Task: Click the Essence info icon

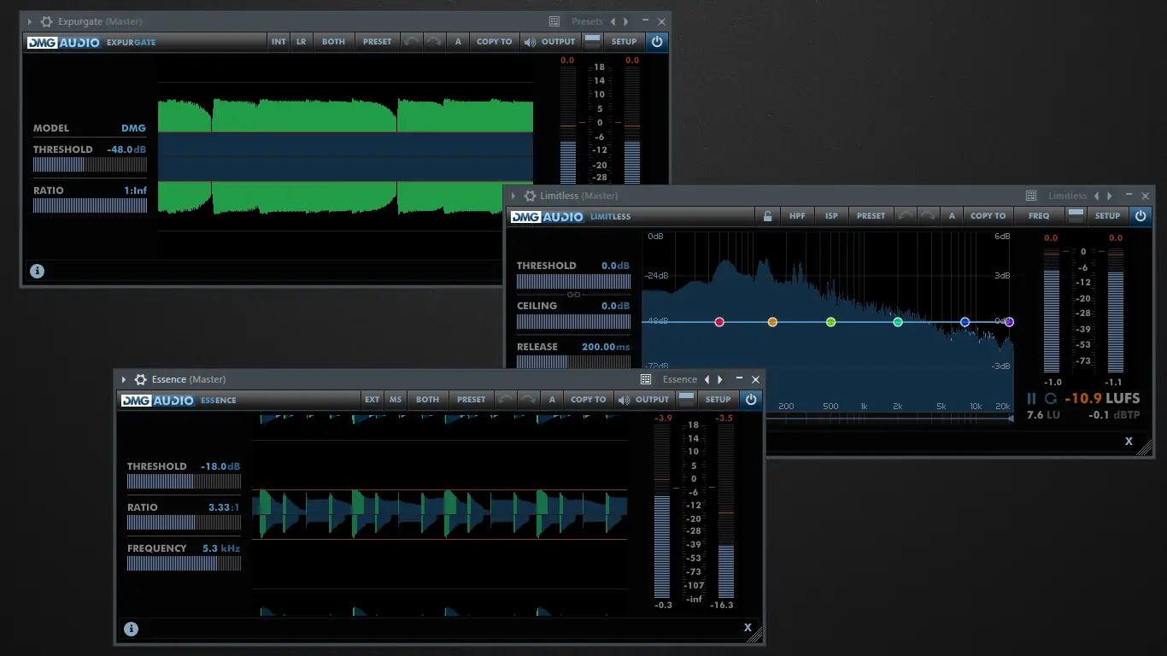Action: pos(131,629)
